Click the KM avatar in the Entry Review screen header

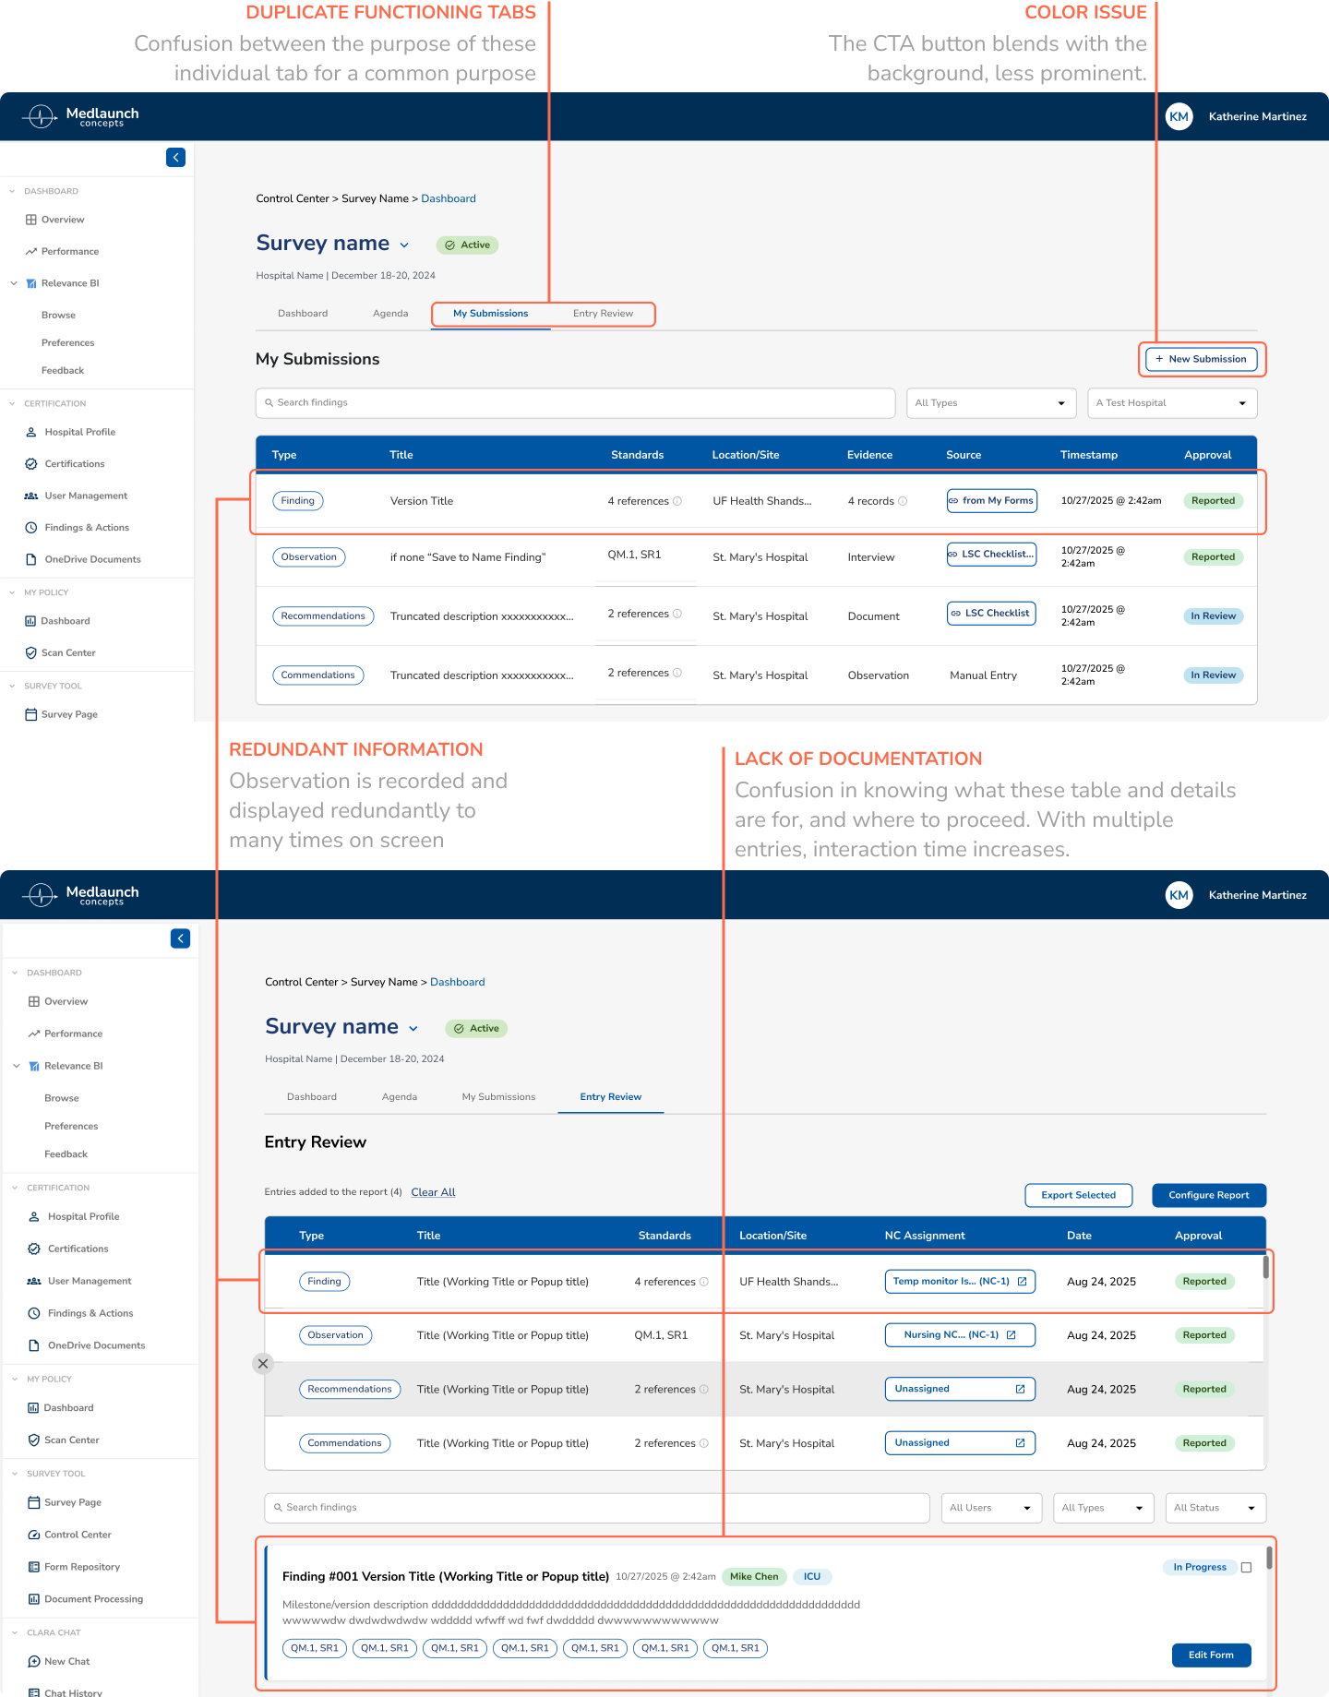point(1179,895)
